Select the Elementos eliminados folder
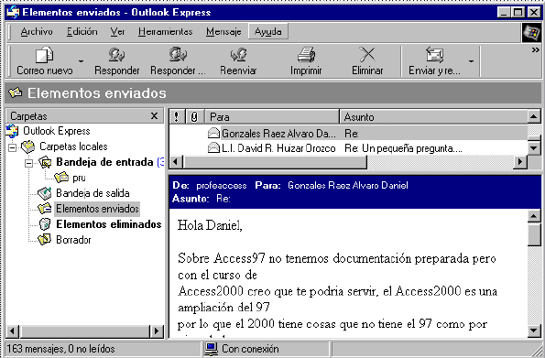This screenshot has width=545, height=358. [x=109, y=224]
